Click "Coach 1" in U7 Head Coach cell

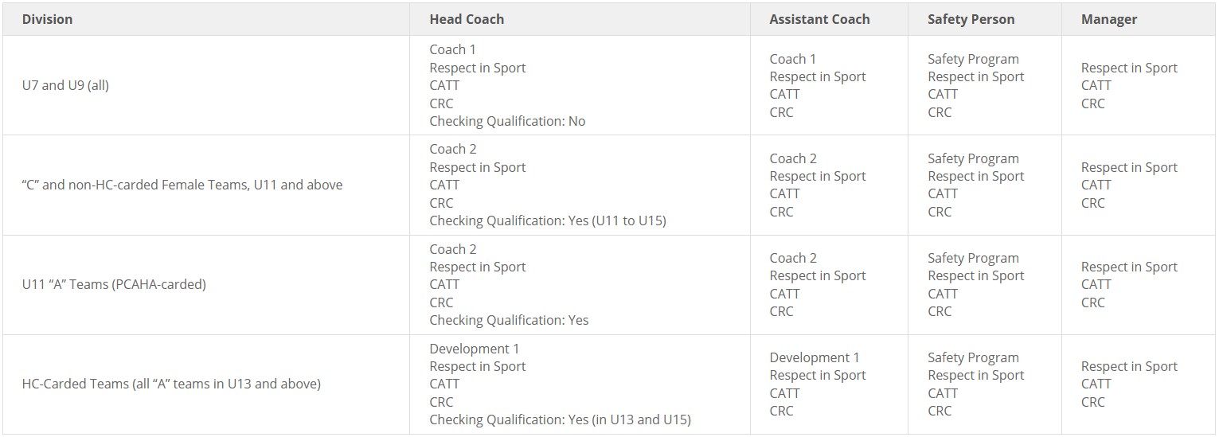[x=453, y=49]
